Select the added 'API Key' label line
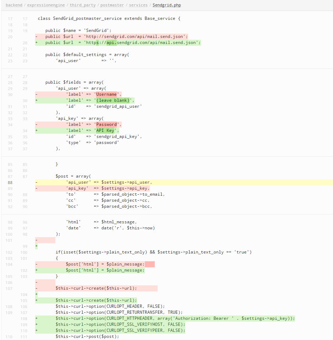Image resolution: width=333 pixels, height=340 pixels. click(x=77, y=130)
